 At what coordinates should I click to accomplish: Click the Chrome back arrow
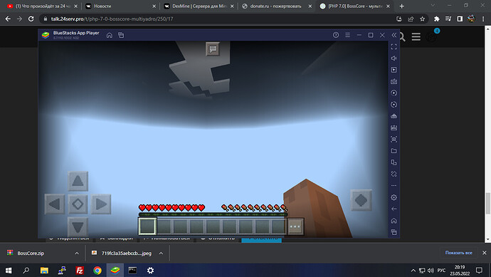point(8,19)
